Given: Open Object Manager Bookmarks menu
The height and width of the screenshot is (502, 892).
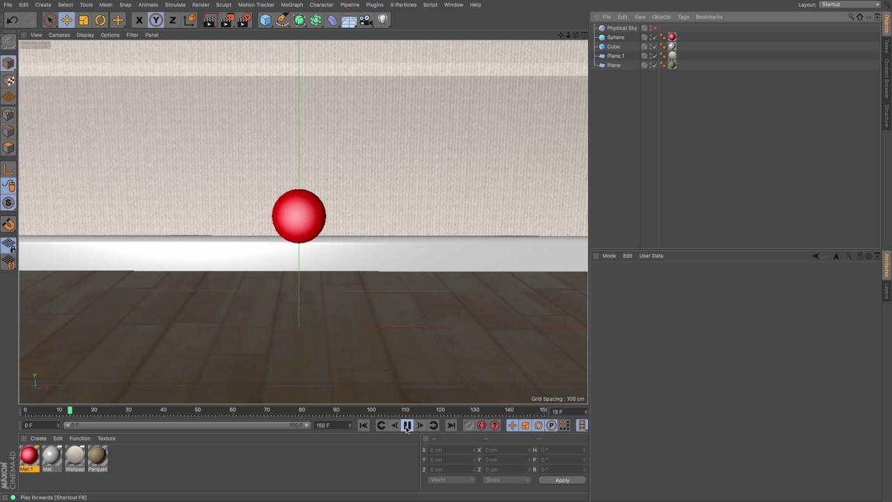Looking at the screenshot, I should coord(709,17).
